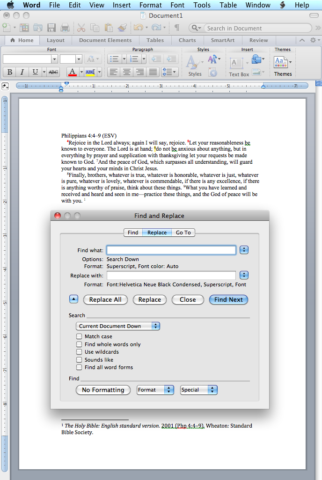Image resolution: width=322 pixels, height=480 pixels.
Task: Open the Text Box insert icon
Action: (x=236, y=63)
